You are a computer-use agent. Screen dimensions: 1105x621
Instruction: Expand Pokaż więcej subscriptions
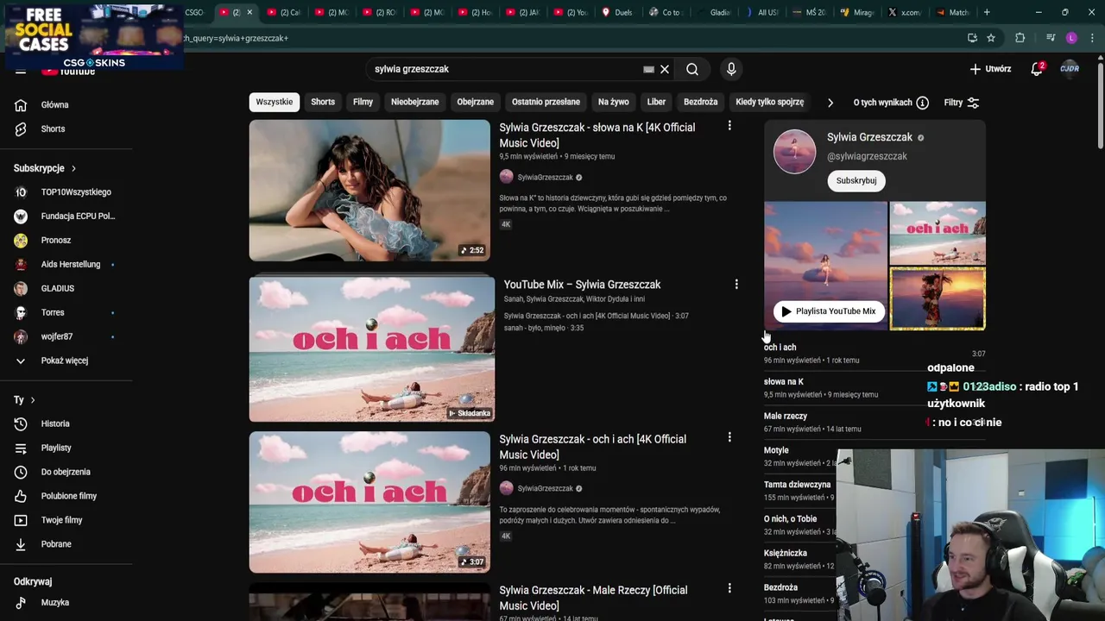(x=66, y=361)
